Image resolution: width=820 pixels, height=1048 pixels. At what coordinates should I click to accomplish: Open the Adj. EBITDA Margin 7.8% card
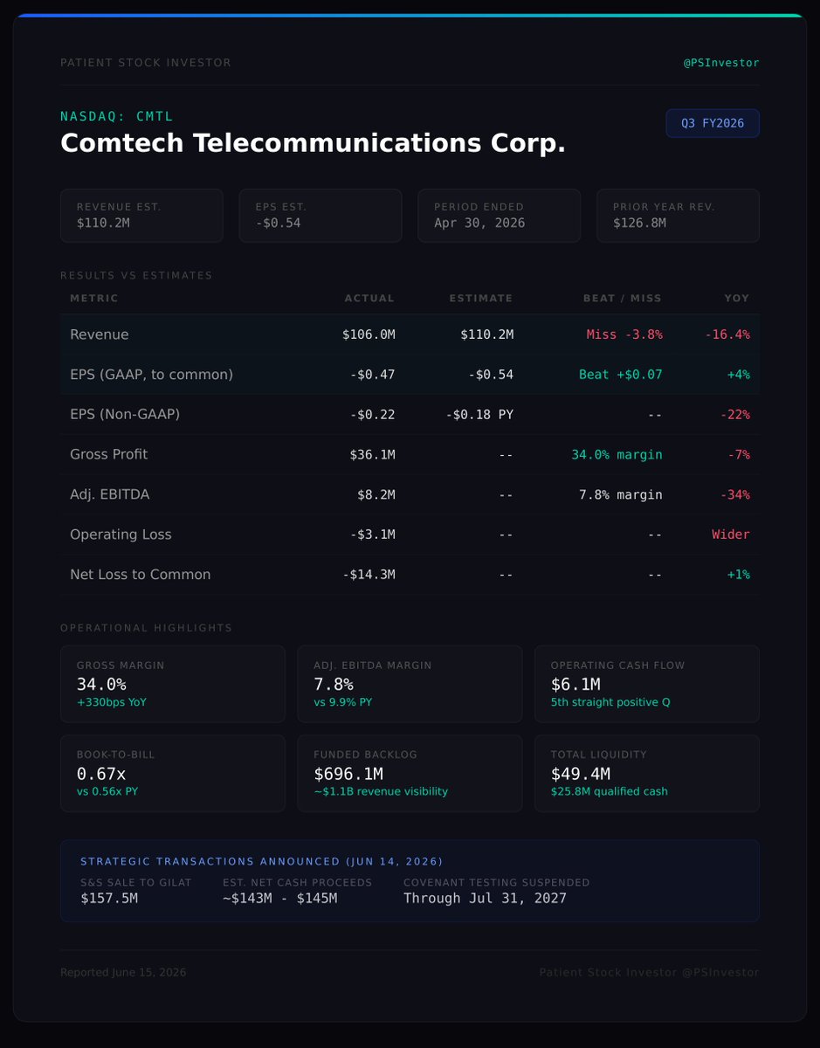pos(410,684)
